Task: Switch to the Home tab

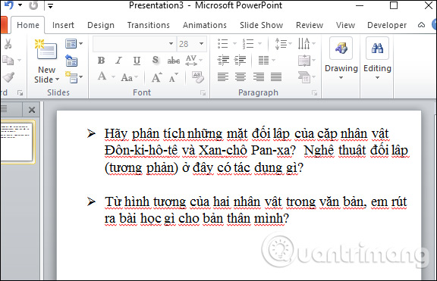Action: pos(28,25)
